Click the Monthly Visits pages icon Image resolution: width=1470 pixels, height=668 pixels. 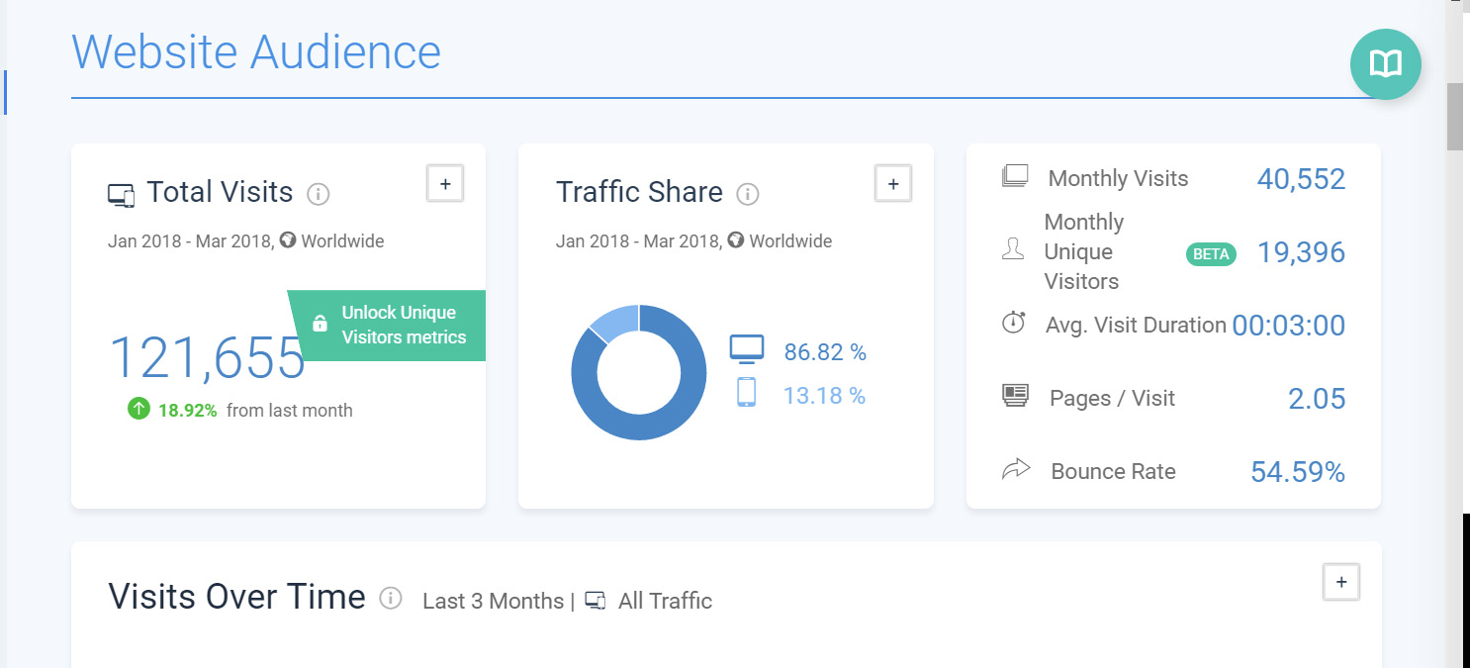coord(1015,177)
